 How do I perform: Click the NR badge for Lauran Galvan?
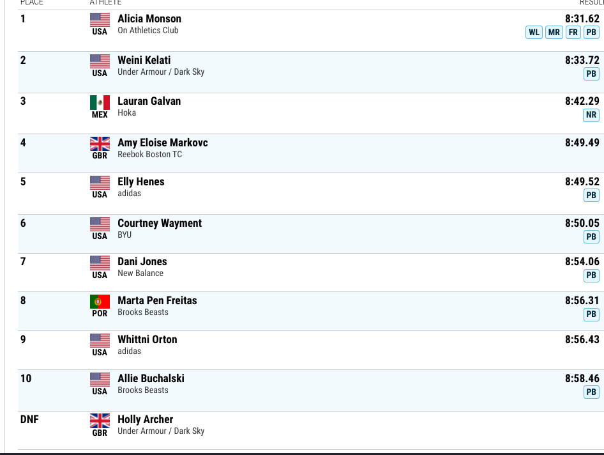[591, 115]
